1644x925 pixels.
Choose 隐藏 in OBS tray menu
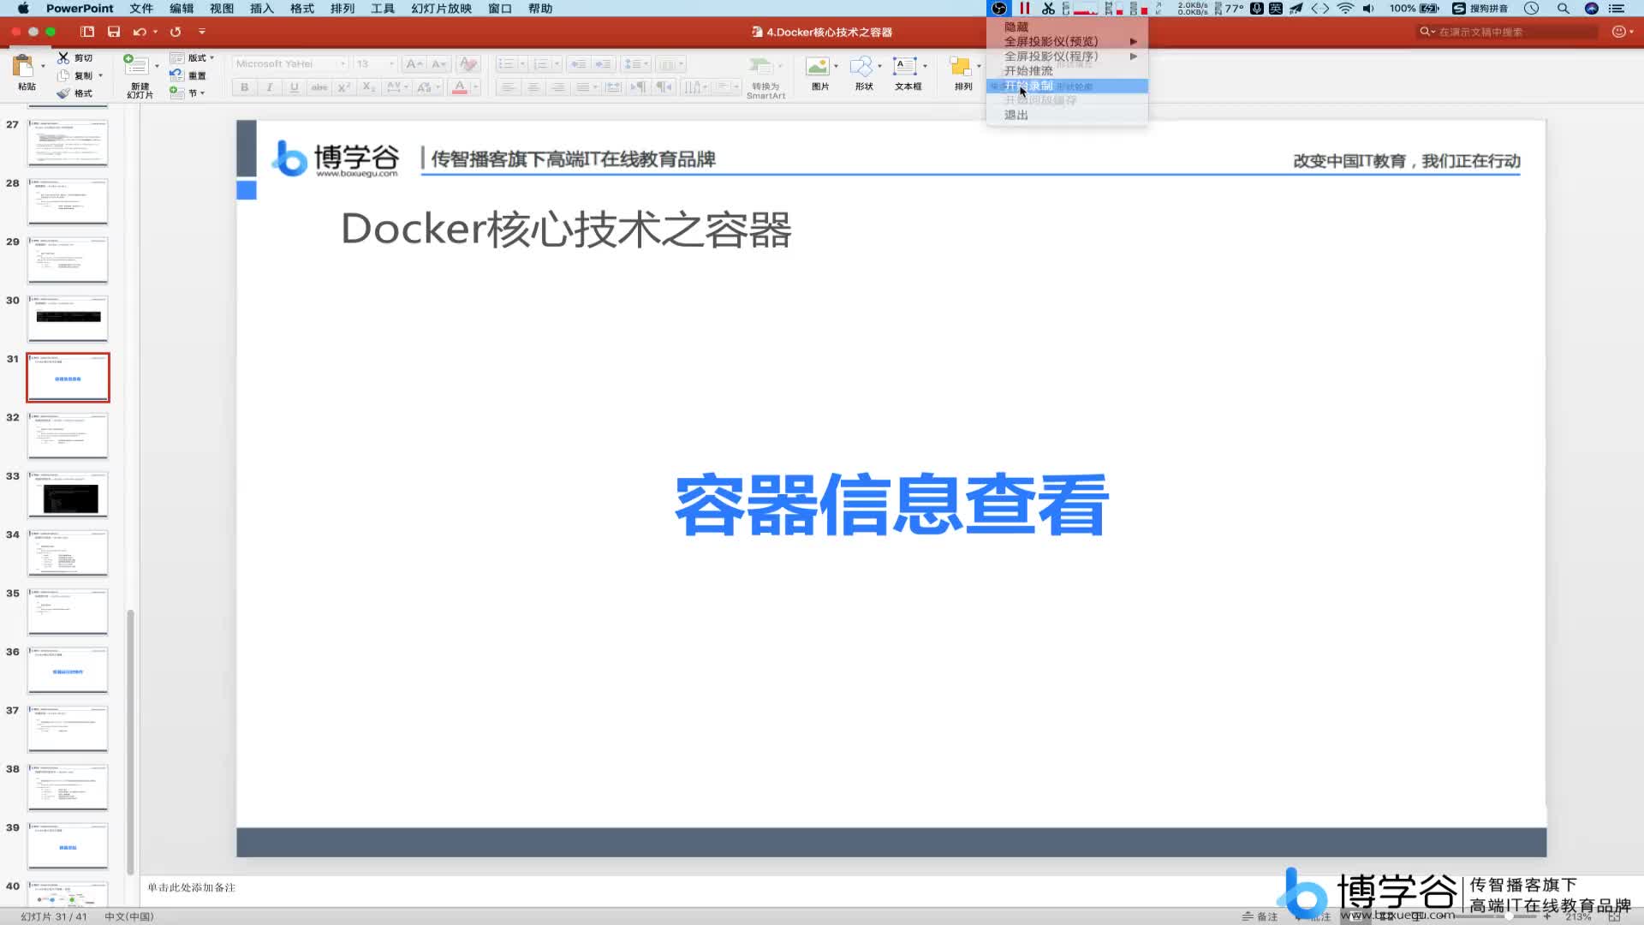(x=1067, y=27)
